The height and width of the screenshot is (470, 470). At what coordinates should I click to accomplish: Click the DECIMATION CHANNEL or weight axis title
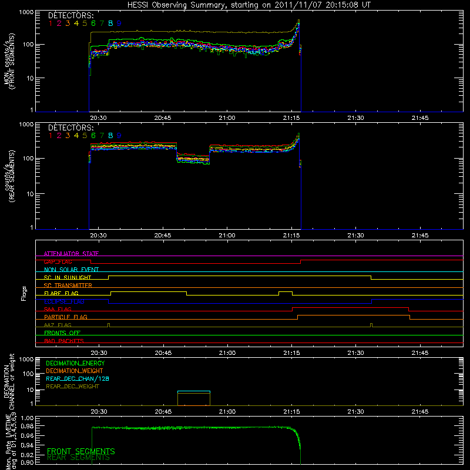click(x=9, y=381)
